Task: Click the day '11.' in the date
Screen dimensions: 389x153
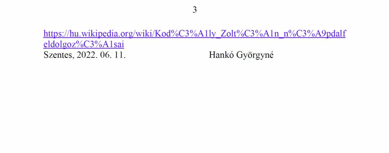Action: click(x=120, y=55)
